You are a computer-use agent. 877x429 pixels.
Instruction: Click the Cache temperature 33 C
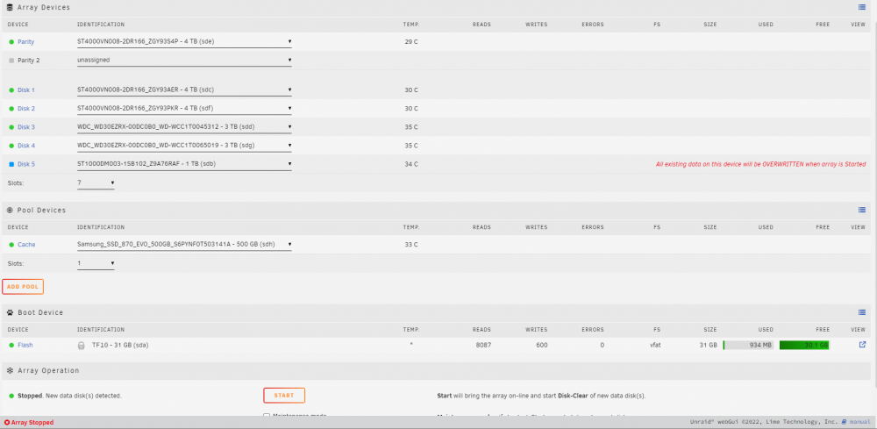click(411, 245)
